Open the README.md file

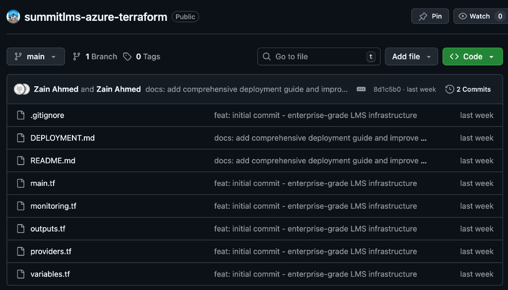[53, 161]
